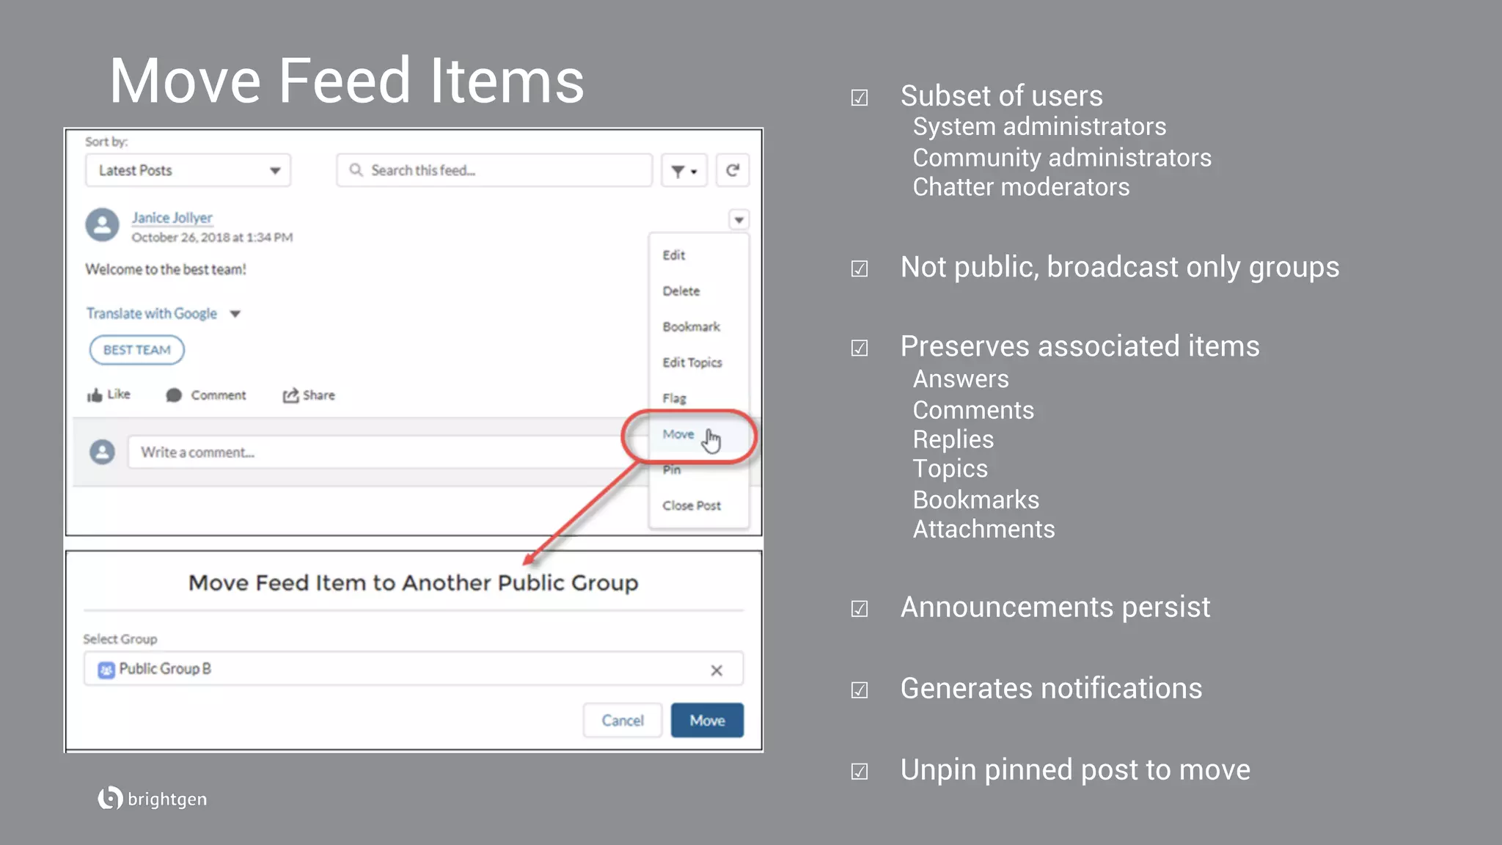The width and height of the screenshot is (1502, 845).
Task: Click the commenter avatar icon
Action: pos(103,452)
